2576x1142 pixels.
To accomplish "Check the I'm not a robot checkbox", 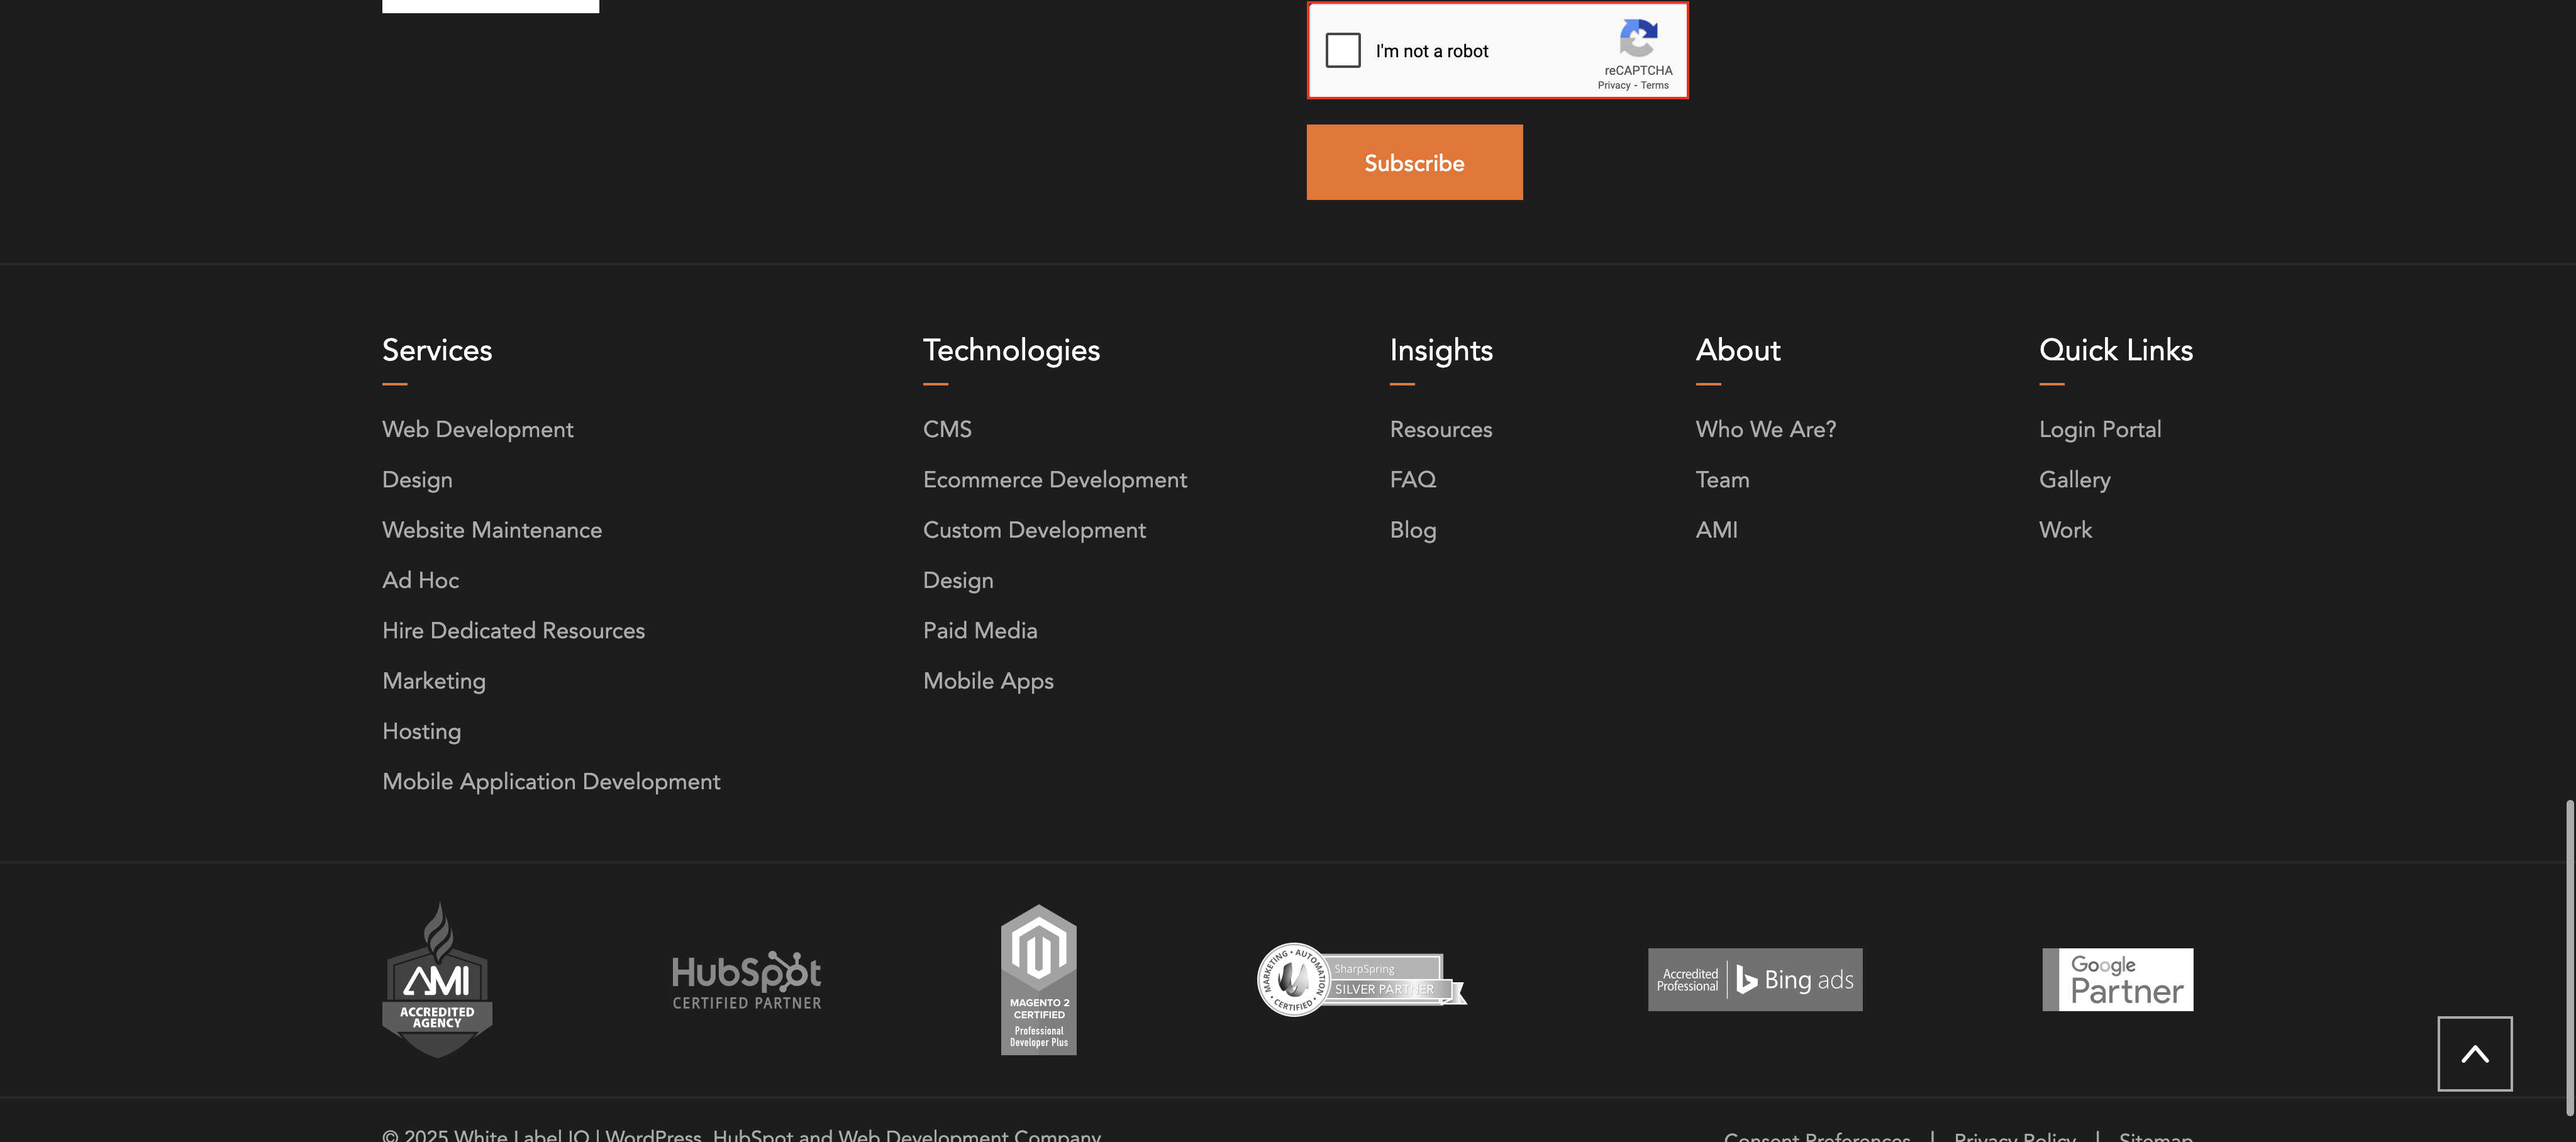I will [x=1343, y=49].
